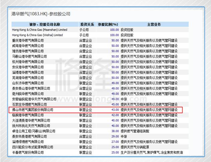Click 联营企业 in the 佛山市燃气集团 row
The height and width of the screenshot is (162, 211).
point(86,110)
